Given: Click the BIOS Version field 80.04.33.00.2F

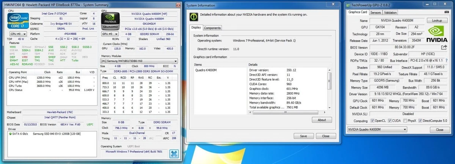Looking at the screenshot, I should click(x=404, y=47).
